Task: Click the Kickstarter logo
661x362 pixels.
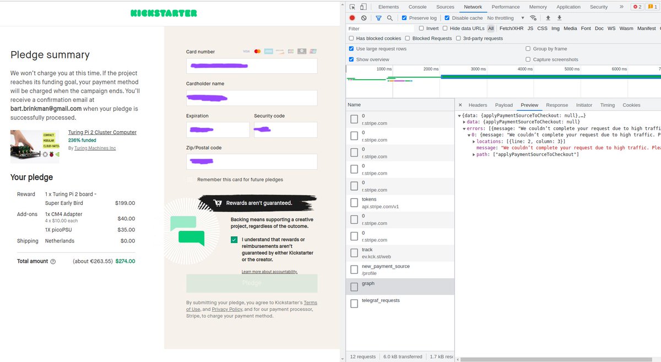Action: tap(164, 13)
